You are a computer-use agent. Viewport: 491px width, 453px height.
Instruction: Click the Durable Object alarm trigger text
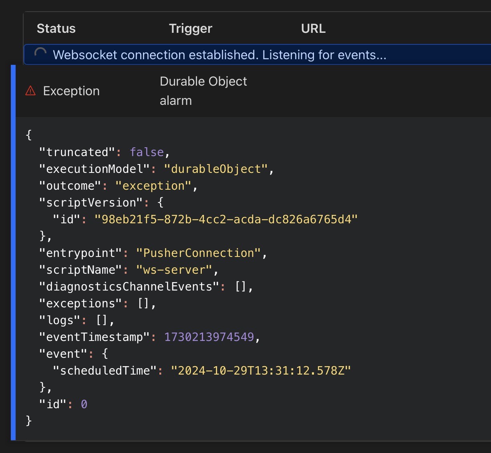pyautogui.click(x=203, y=91)
